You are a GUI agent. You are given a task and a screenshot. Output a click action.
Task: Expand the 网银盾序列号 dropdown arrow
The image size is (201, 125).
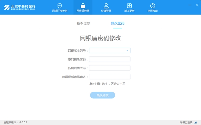127,51
